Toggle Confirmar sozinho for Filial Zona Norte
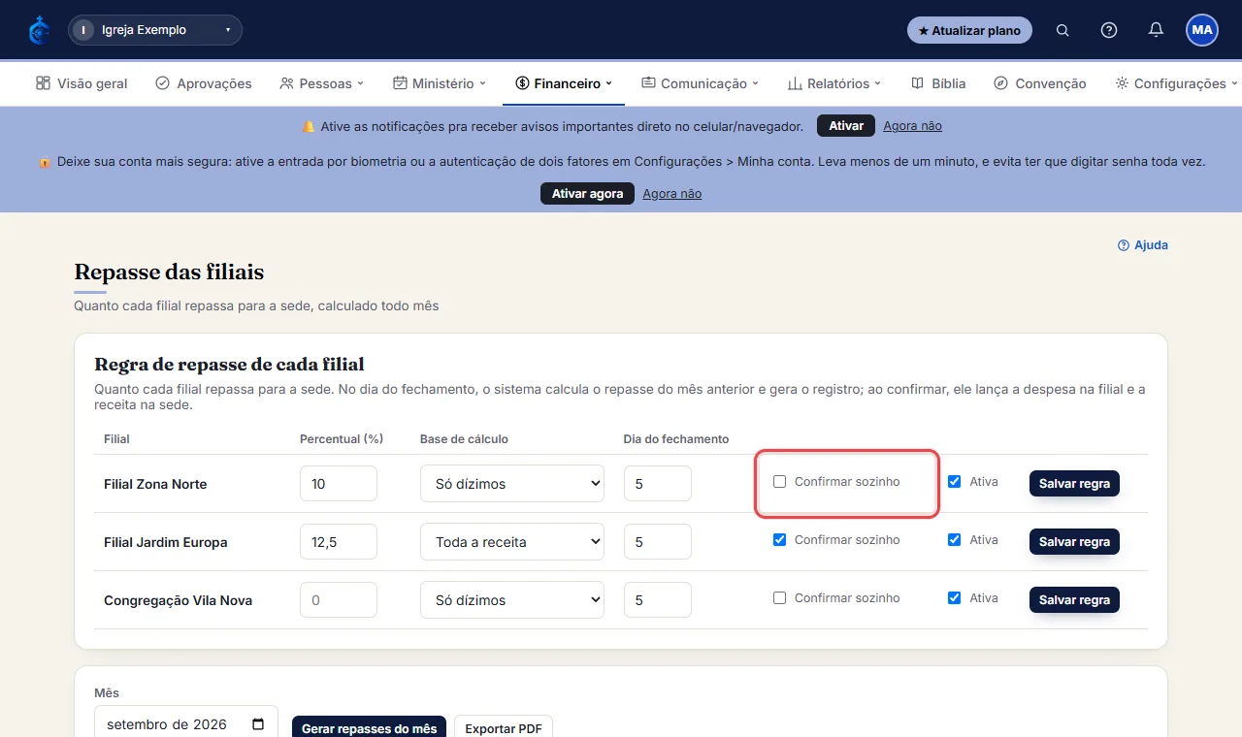The image size is (1242, 737). click(779, 482)
